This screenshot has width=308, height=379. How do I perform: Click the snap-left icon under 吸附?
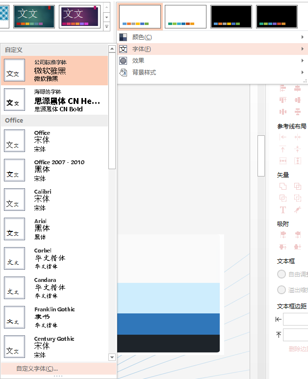(x=283, y=234)
